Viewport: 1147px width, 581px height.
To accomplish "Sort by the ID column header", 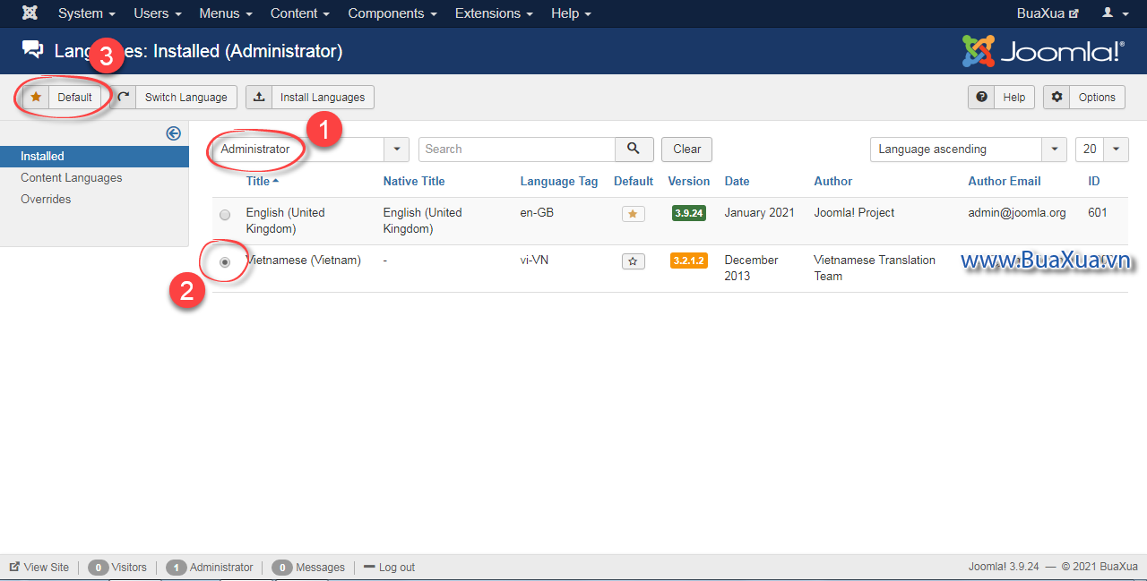I will [x=1094, y=181].
